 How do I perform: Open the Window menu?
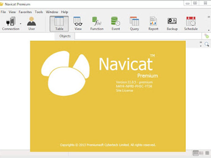click(52, 12)
